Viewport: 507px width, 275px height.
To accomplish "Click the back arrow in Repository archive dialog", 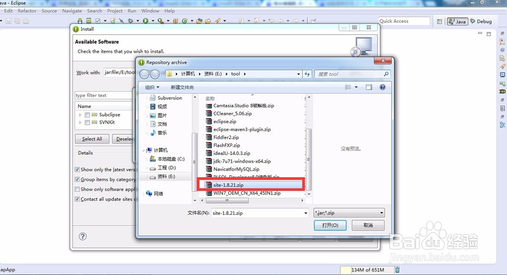I will pos(144,74).
